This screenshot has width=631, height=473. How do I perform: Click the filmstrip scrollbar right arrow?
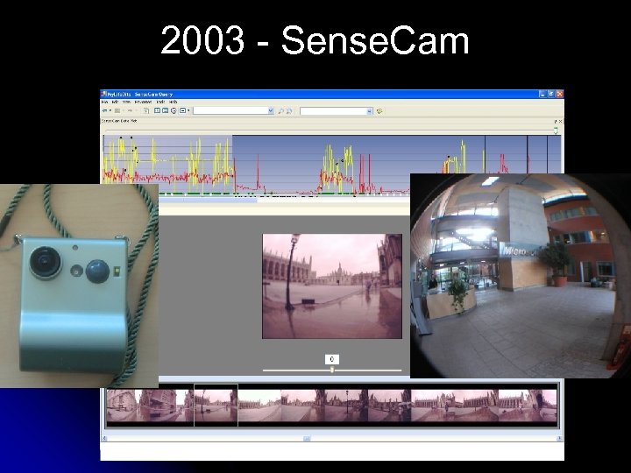click(x=559, y=439)
